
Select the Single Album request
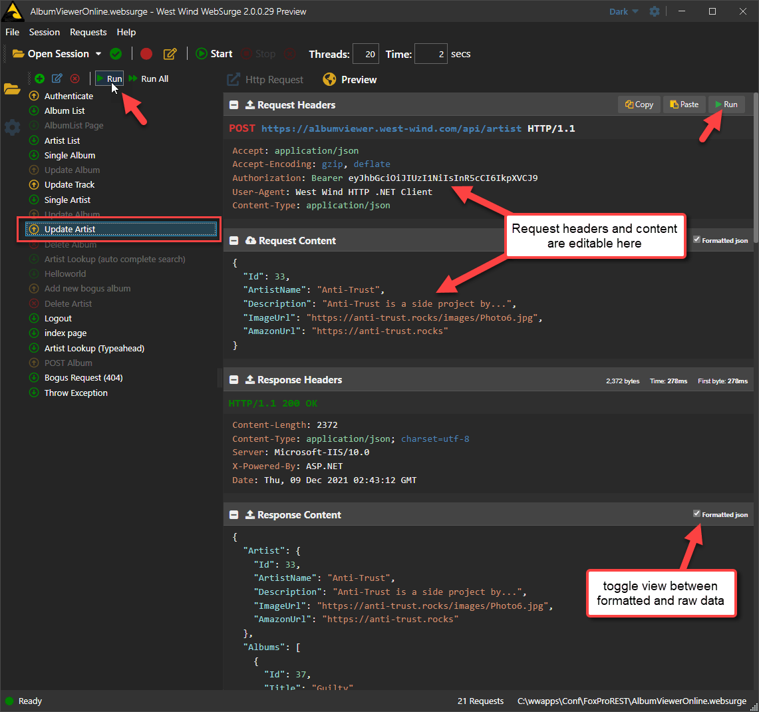[70, 155]
